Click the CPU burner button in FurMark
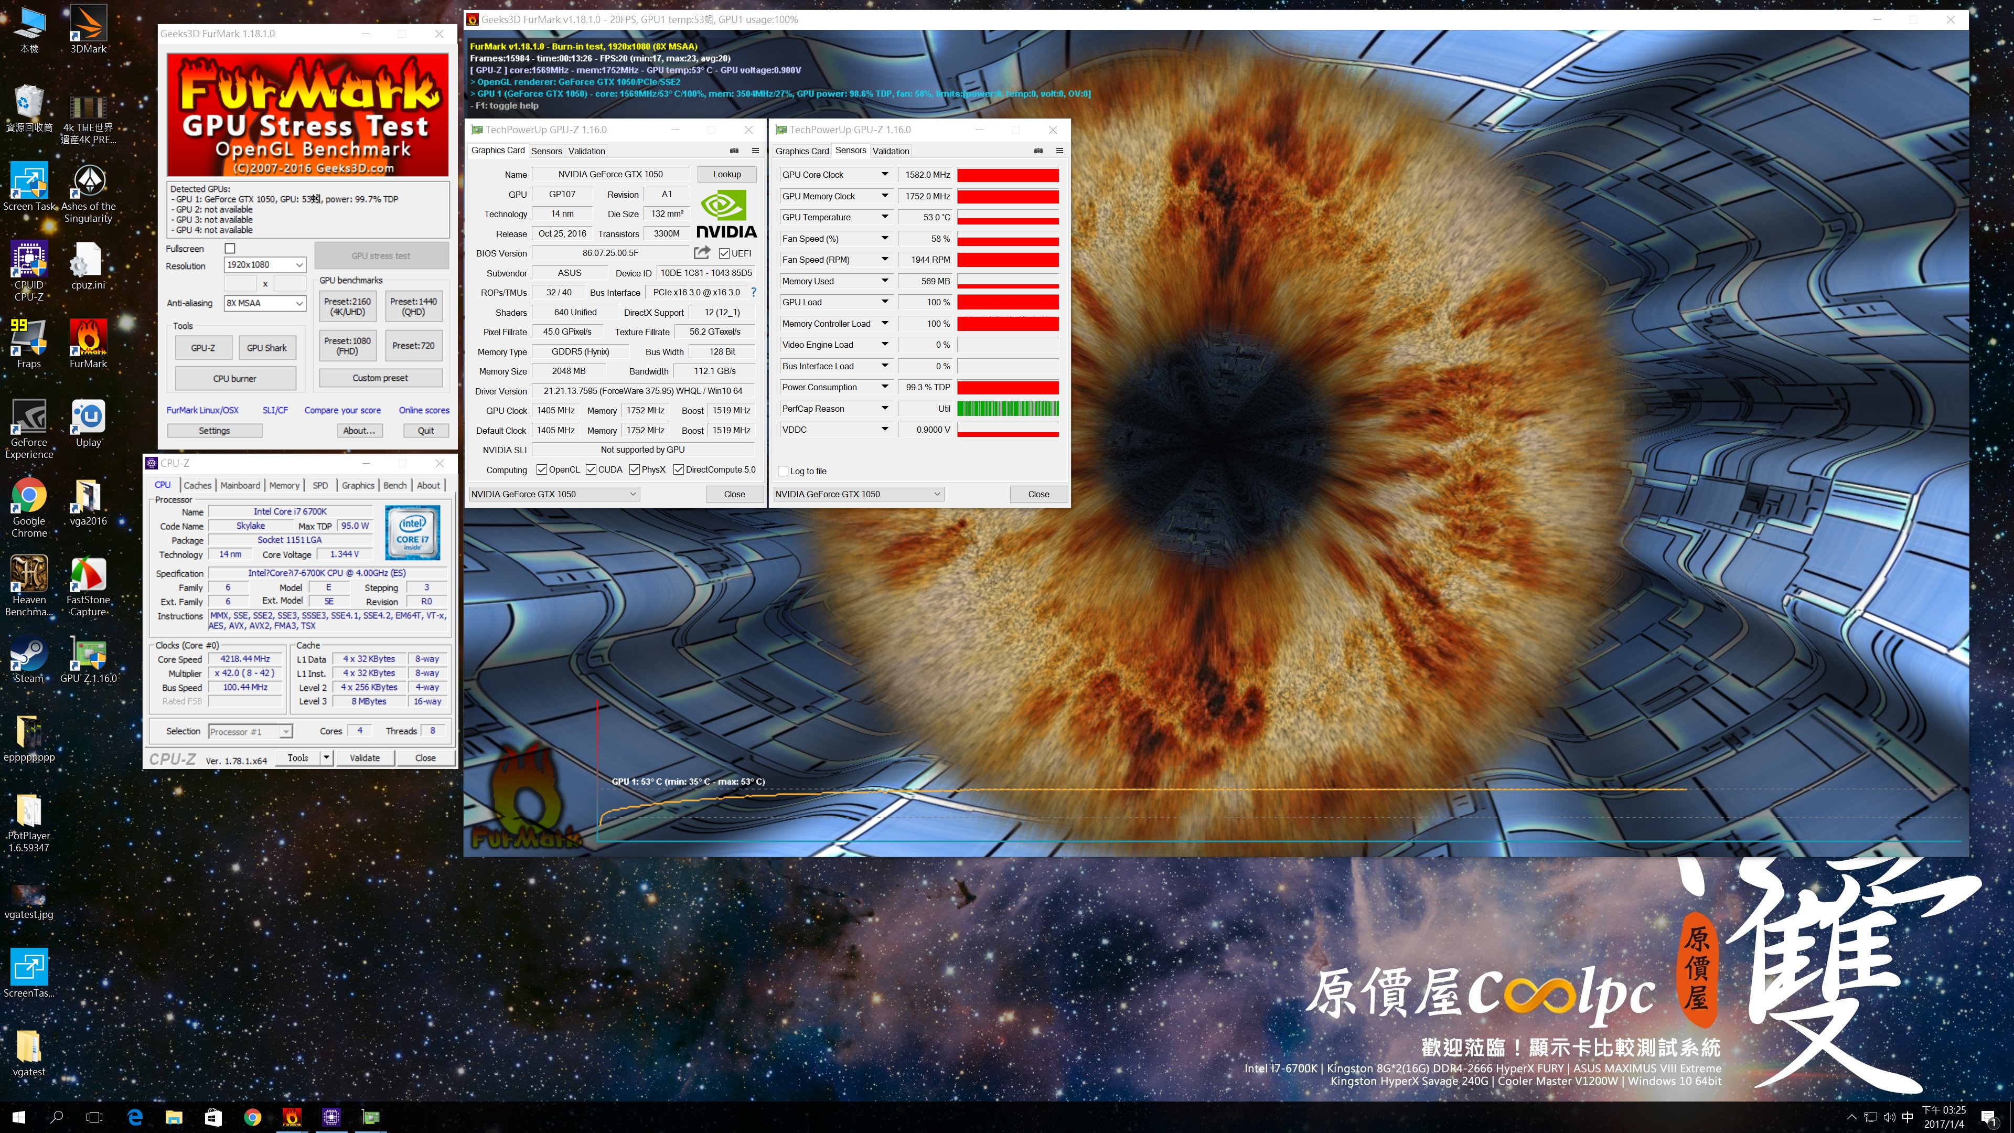 pyautogui.click(x=234, y=378)
